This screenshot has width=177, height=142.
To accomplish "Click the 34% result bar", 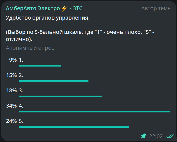I will click(95, 112).
